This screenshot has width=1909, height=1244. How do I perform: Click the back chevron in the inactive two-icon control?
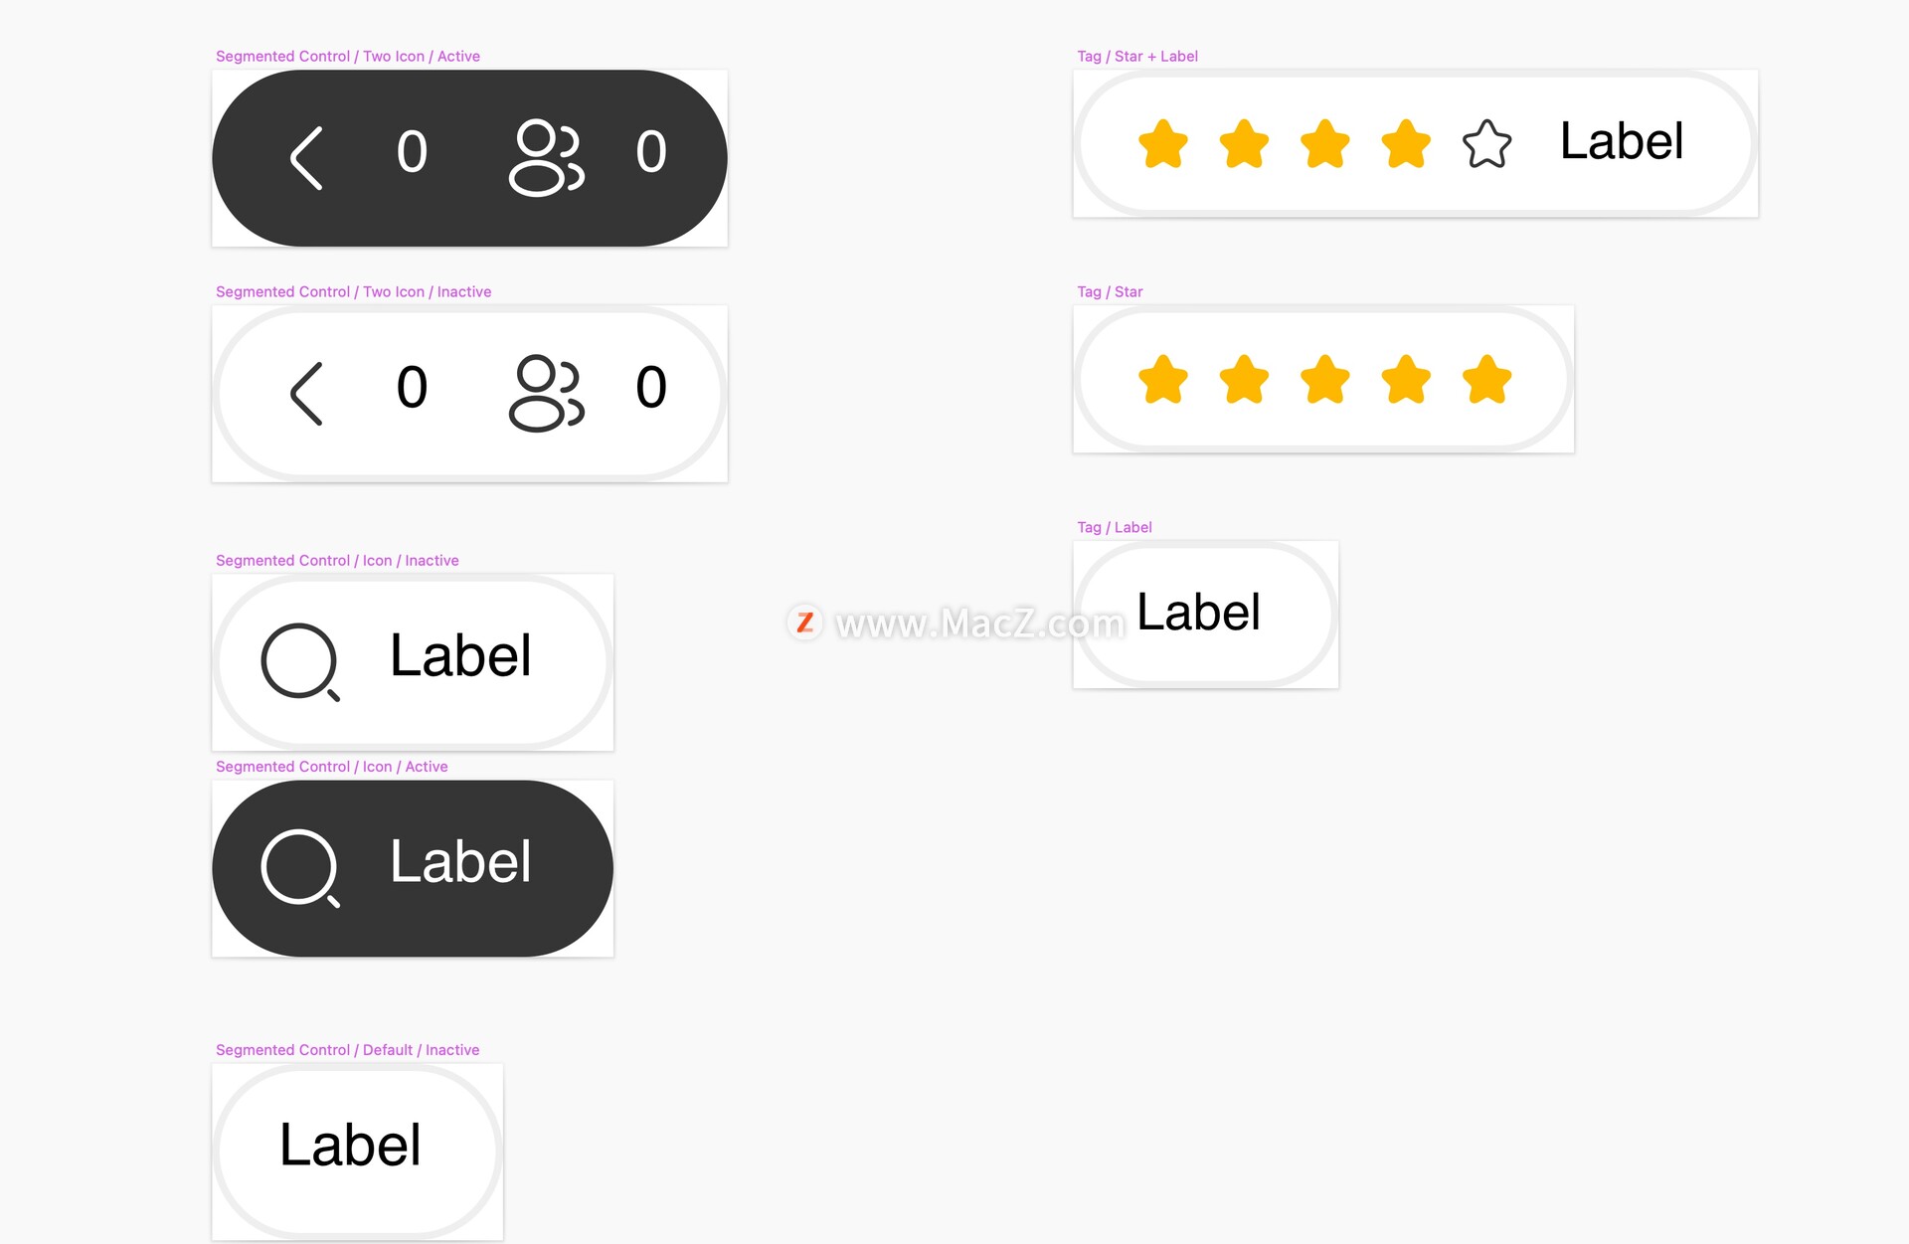click(306, 393)
